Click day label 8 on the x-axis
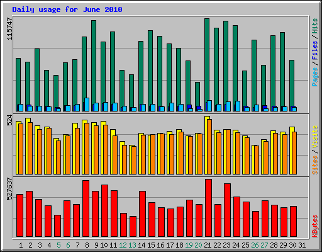Viewport: 322px width, 252px height. [87, 245]
